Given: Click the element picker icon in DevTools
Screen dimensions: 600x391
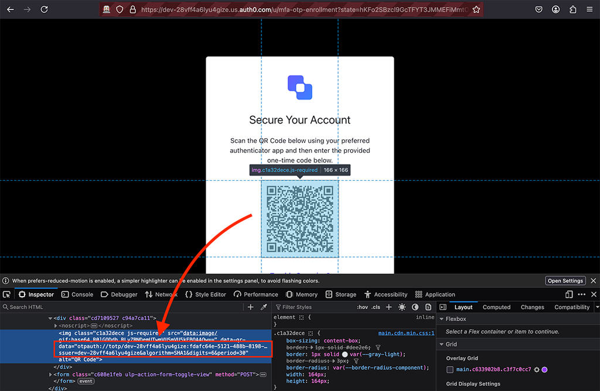Looking at the screenshot, I should pos(6,294).
